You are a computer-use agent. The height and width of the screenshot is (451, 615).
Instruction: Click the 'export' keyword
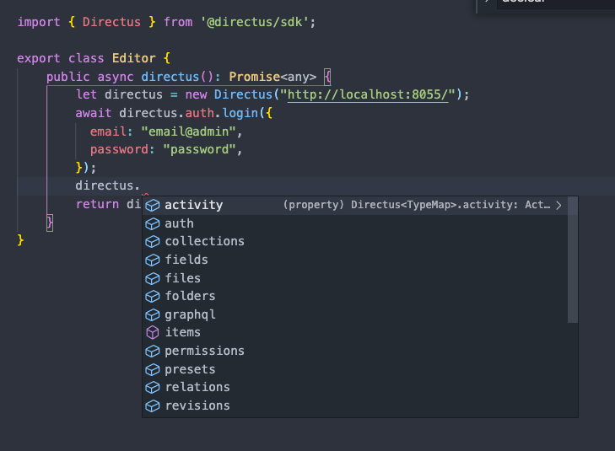[x=39, y=59]
